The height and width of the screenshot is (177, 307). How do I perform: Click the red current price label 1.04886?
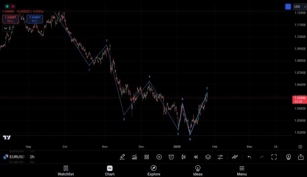point(300,100)
